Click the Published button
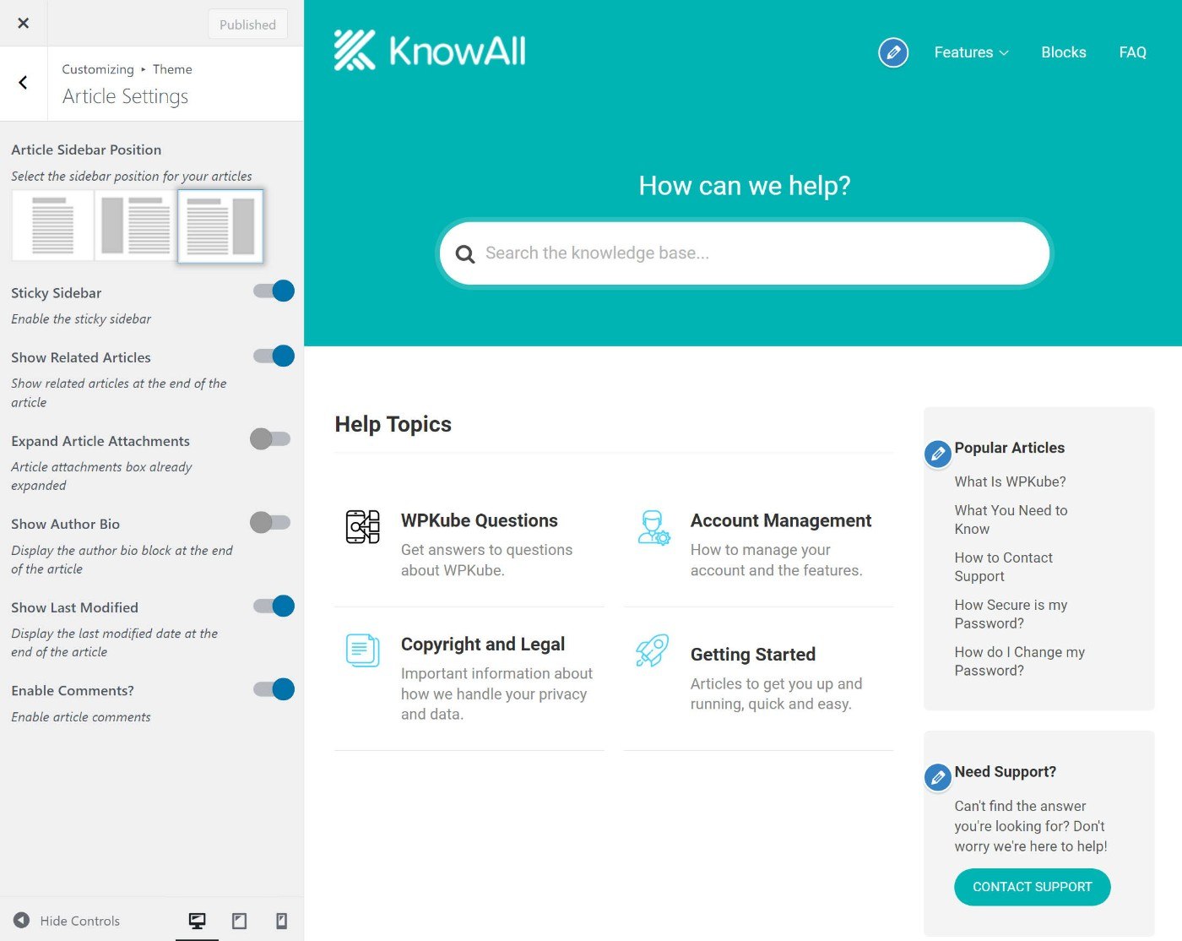This screenshot has width=1182, height=941. coord(247,24)
